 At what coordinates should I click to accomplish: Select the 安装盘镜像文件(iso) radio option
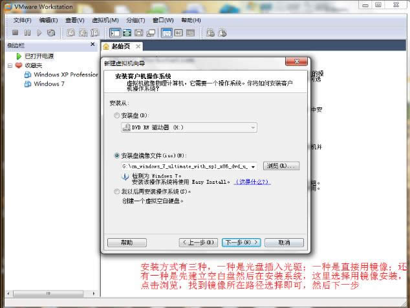coord(116,155)
